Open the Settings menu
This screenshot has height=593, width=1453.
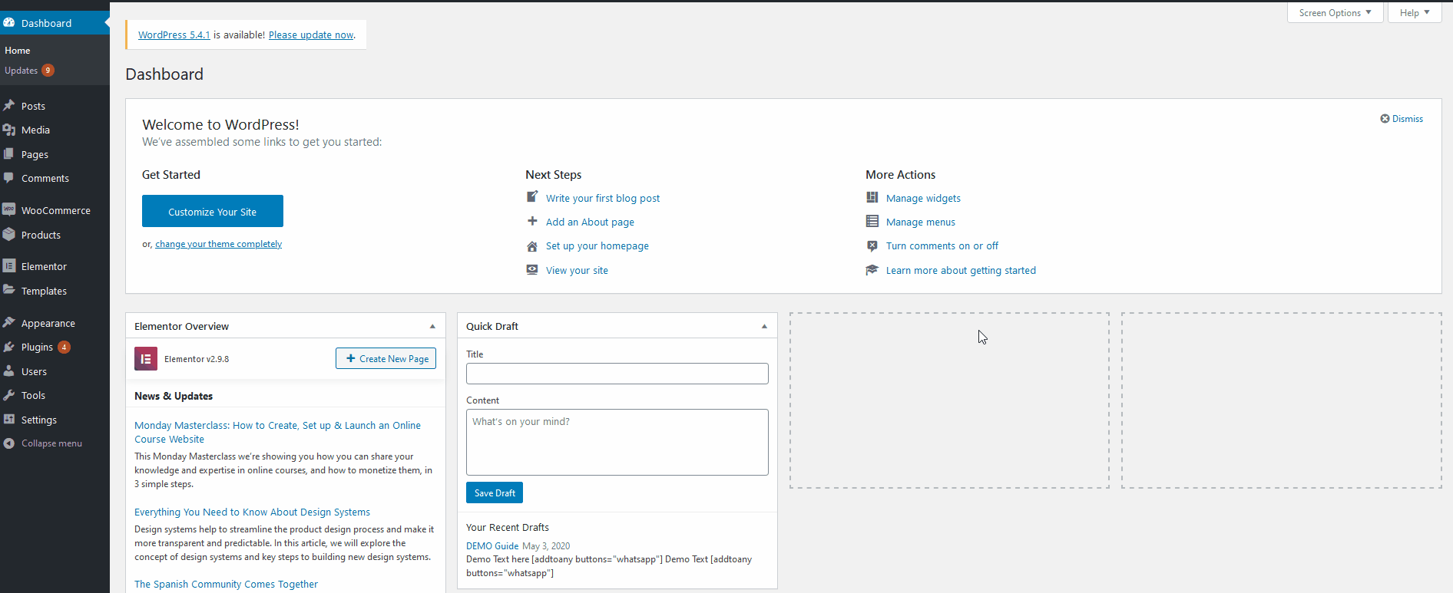(39, 420)
